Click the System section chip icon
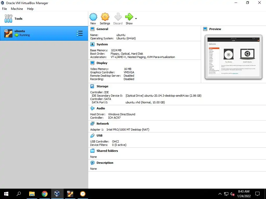This screenshot has width=266, height=199. [x=92, y=44]
